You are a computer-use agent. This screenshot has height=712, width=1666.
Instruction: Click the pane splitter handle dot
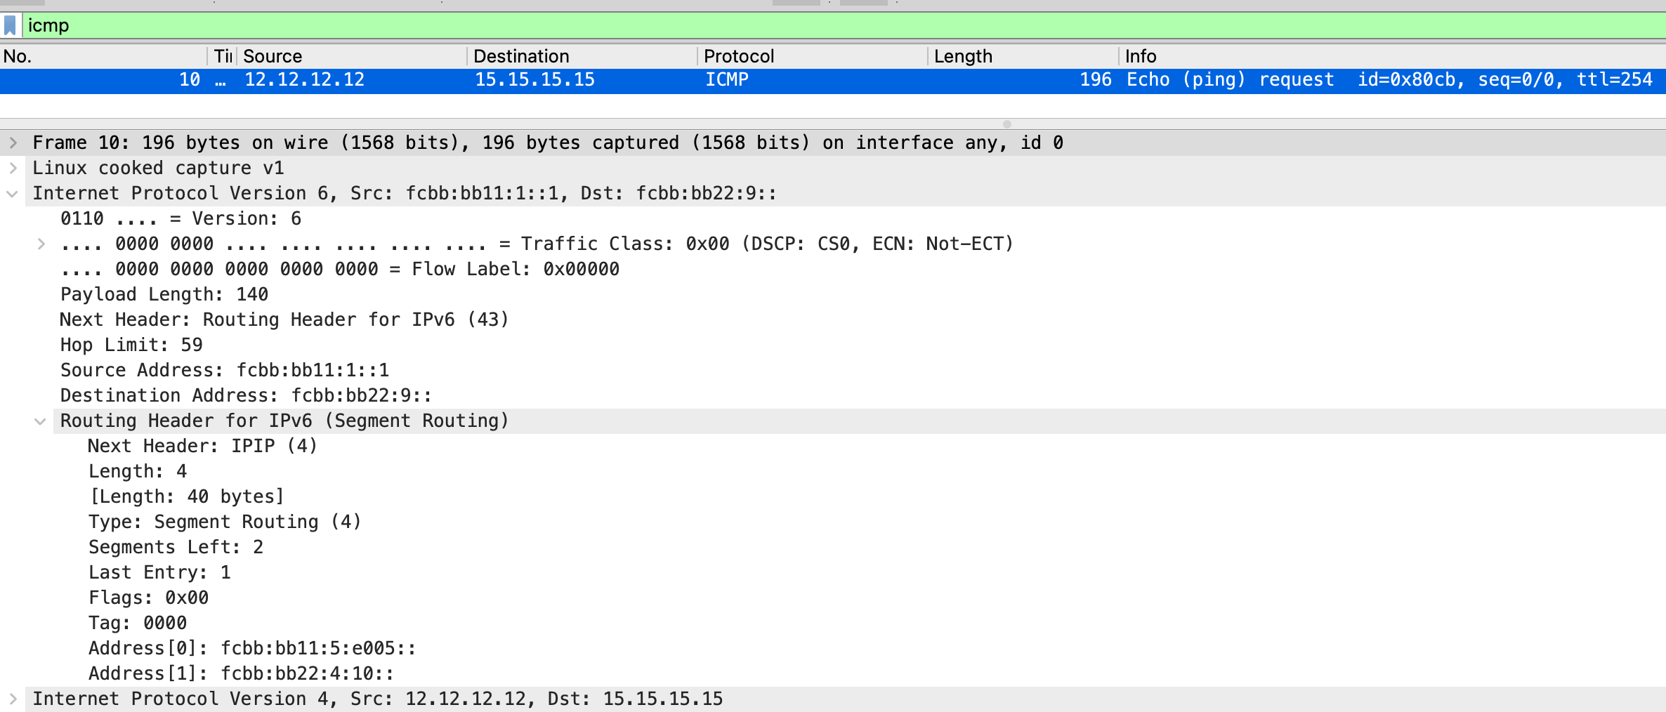click(x=1007, y=124)
